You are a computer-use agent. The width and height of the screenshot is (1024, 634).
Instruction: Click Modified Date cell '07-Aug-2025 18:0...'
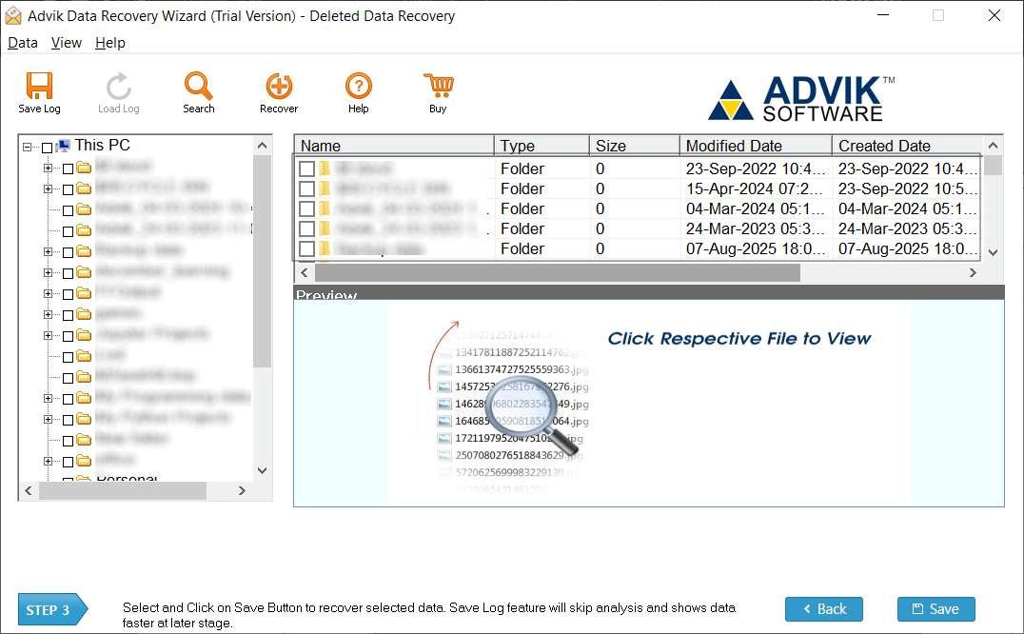tap(756, 248)
